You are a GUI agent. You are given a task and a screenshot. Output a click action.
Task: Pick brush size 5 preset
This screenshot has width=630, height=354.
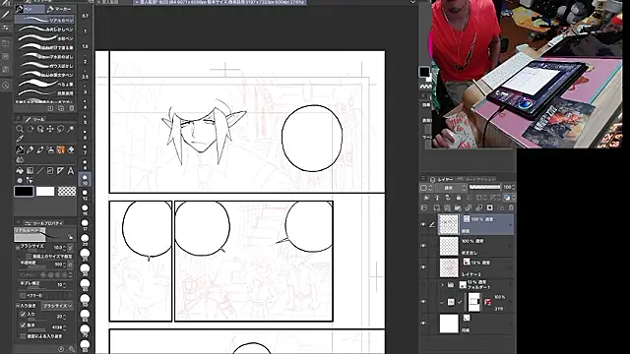click(x=85, y=119)
